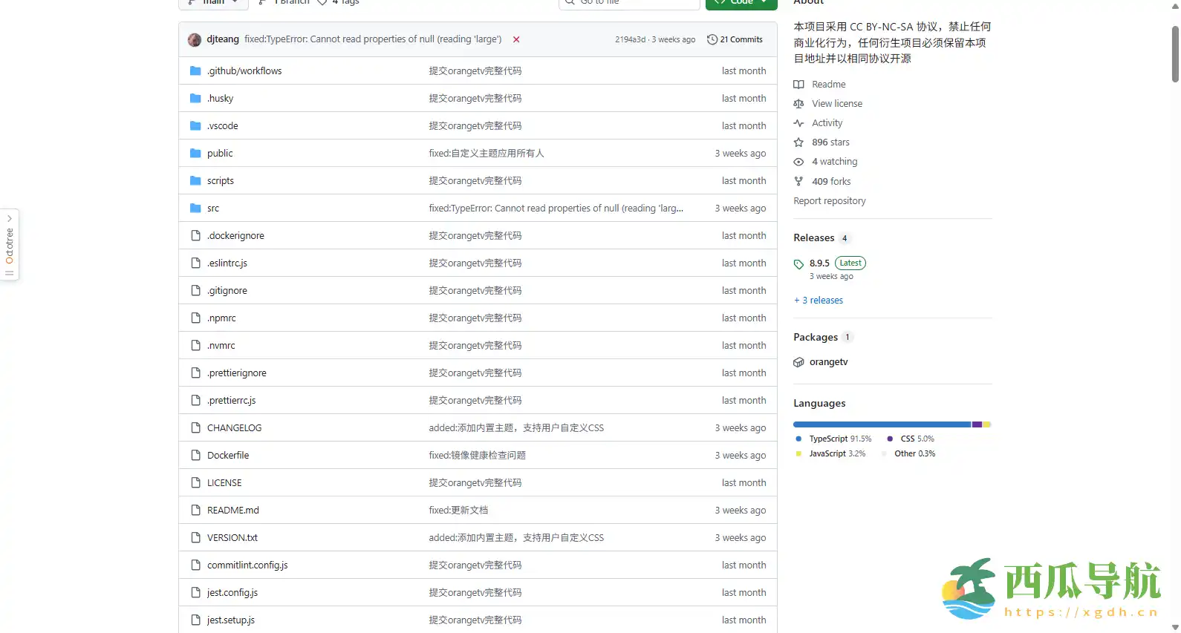This screenshot has width=1181, height=633.
Task: Click the package icon beside orangetv
Action: click(x=798, y=362)
